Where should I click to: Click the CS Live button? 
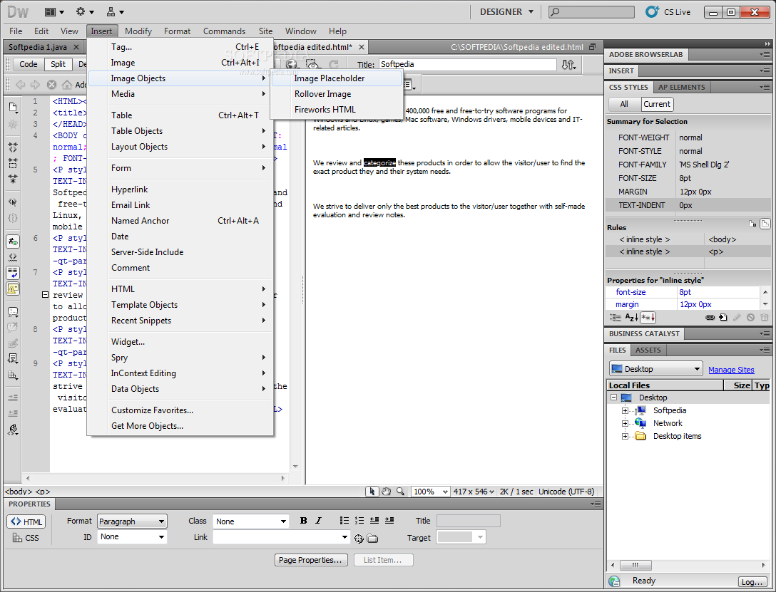coord(668,12)
